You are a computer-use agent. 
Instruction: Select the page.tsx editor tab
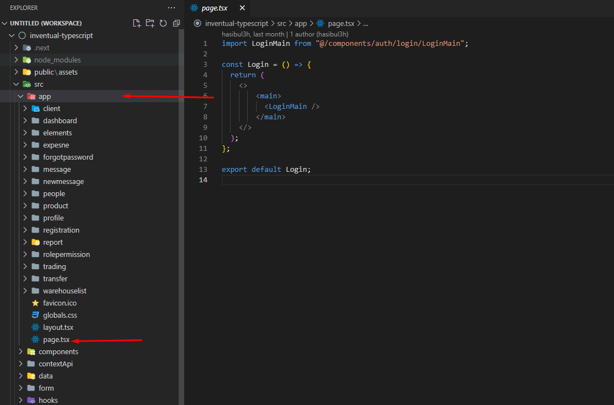click(217, 8)
